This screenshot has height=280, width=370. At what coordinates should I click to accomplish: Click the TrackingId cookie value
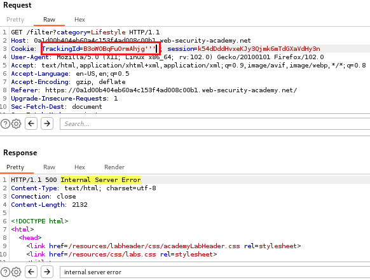119,49
